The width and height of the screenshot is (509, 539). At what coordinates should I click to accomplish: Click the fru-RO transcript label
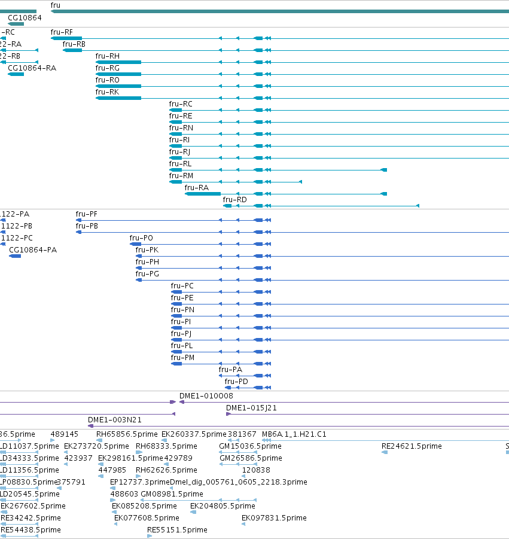[108, 80]
